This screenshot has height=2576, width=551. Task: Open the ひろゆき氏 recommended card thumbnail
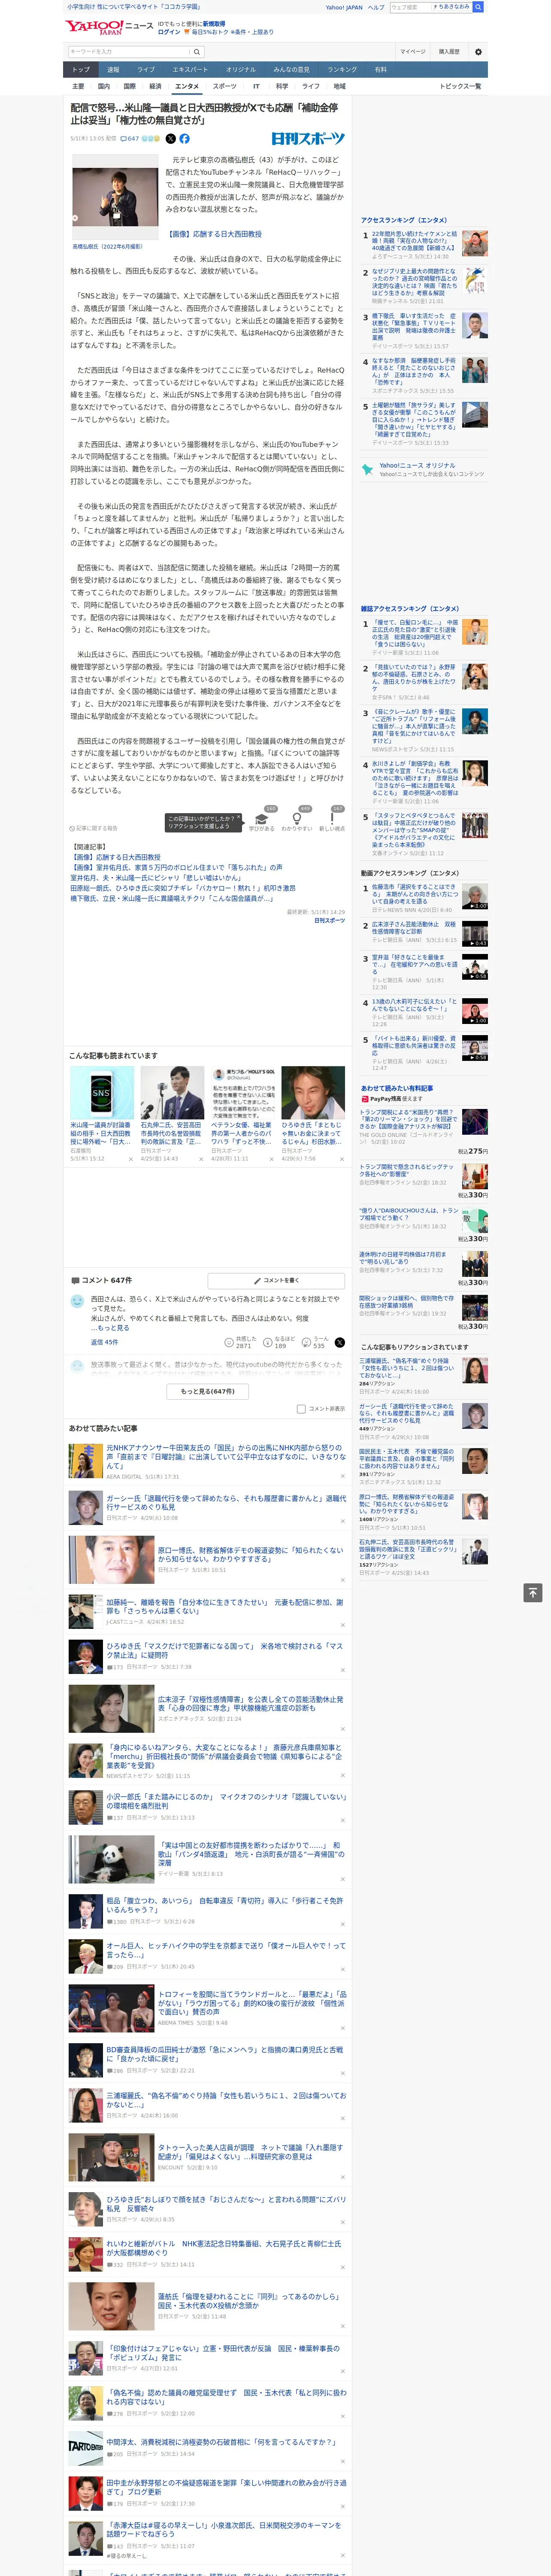313,1092
